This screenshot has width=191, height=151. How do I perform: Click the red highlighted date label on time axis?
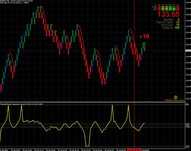(134, 150)
